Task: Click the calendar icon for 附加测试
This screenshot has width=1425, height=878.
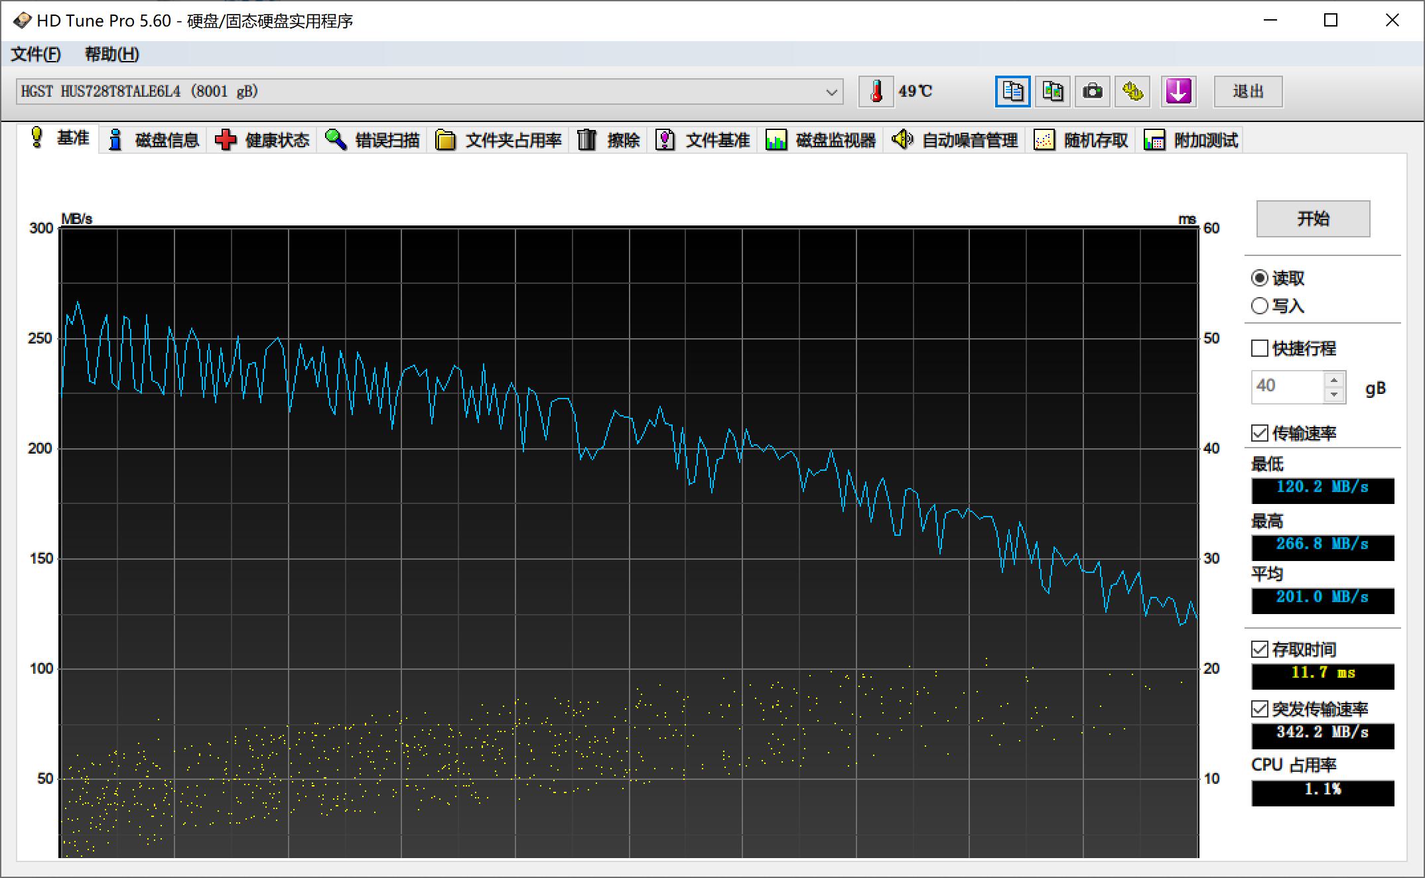Action: coord(1154,140)
